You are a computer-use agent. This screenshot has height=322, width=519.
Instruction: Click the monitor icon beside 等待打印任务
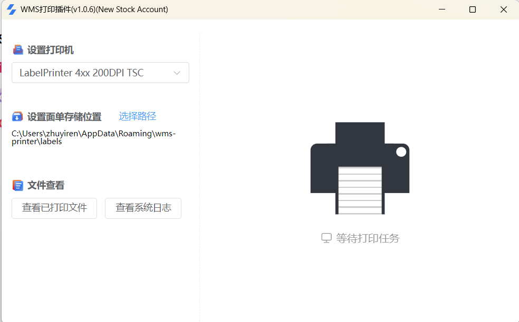click(x=326, y=238)
